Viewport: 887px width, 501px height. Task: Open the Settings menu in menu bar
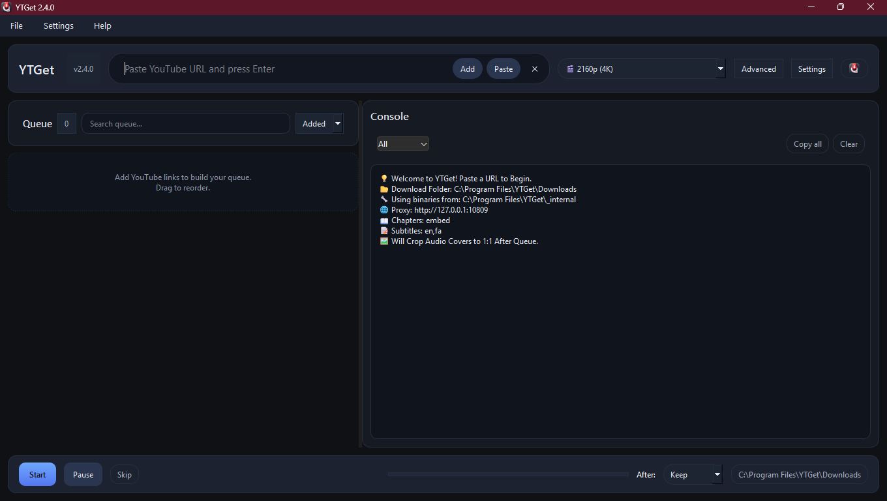(58, 25)
